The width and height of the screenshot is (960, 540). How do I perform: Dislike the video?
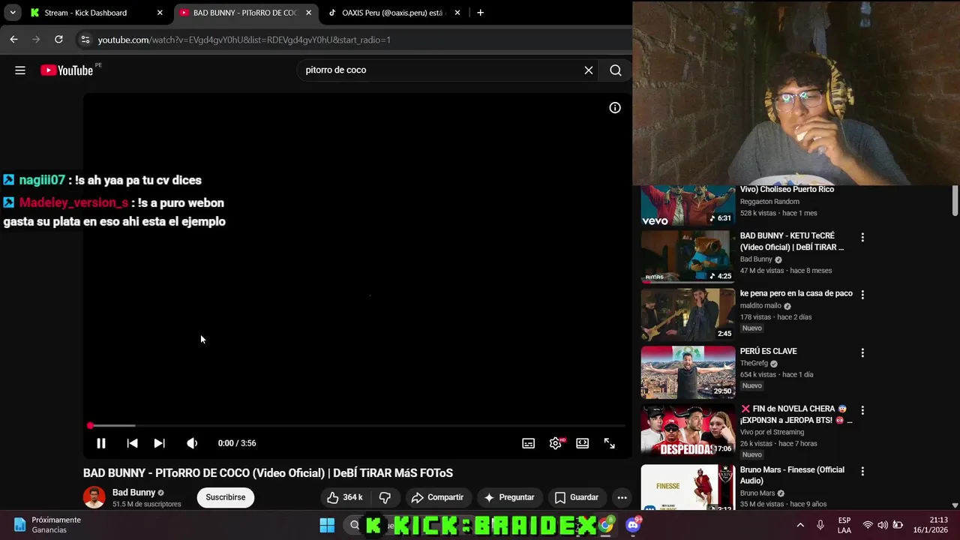pyautogui.click(x=385, y=497)
